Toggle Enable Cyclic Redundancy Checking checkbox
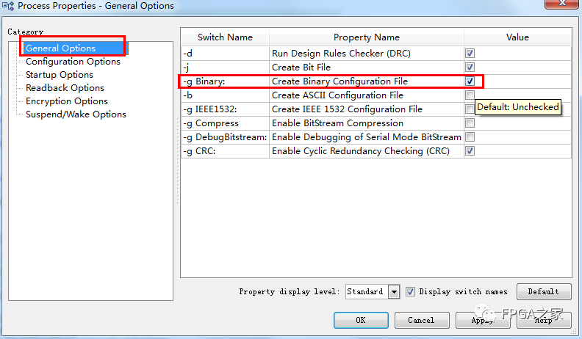 (x=470, y=151)
